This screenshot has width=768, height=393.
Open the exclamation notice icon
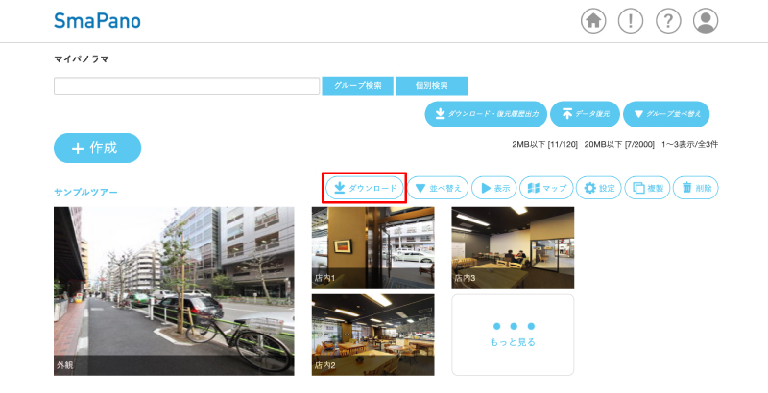(631, 20)
